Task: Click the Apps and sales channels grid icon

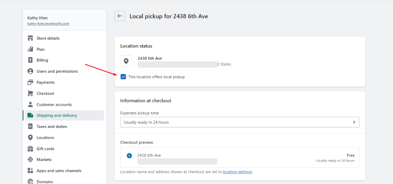Action: [31, 170]
